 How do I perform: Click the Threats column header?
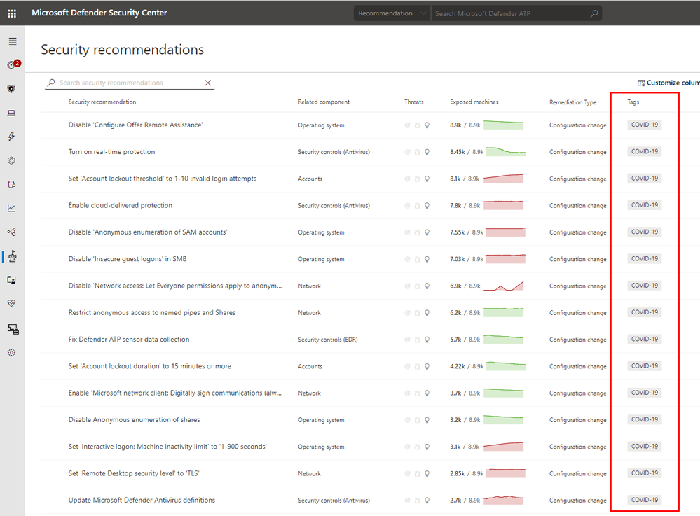414,102
